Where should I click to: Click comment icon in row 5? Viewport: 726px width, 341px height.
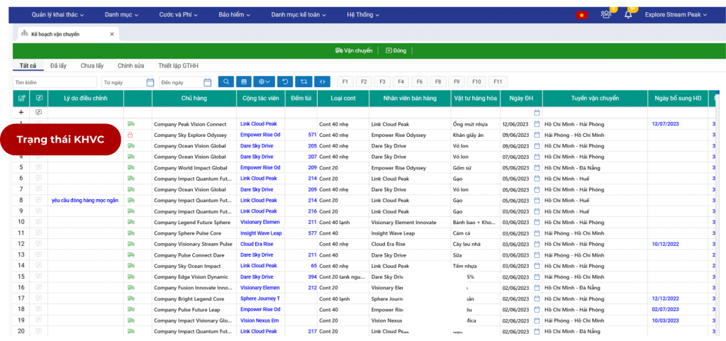pyautogui.click(x=39, y=167)
